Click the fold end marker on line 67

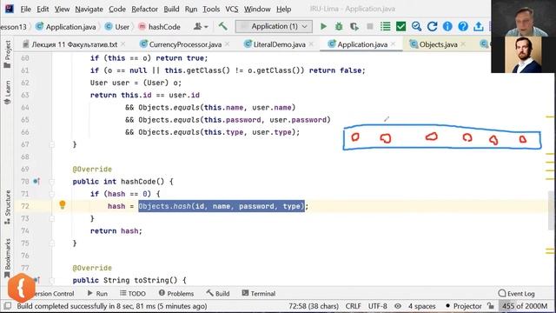(52, 144)
